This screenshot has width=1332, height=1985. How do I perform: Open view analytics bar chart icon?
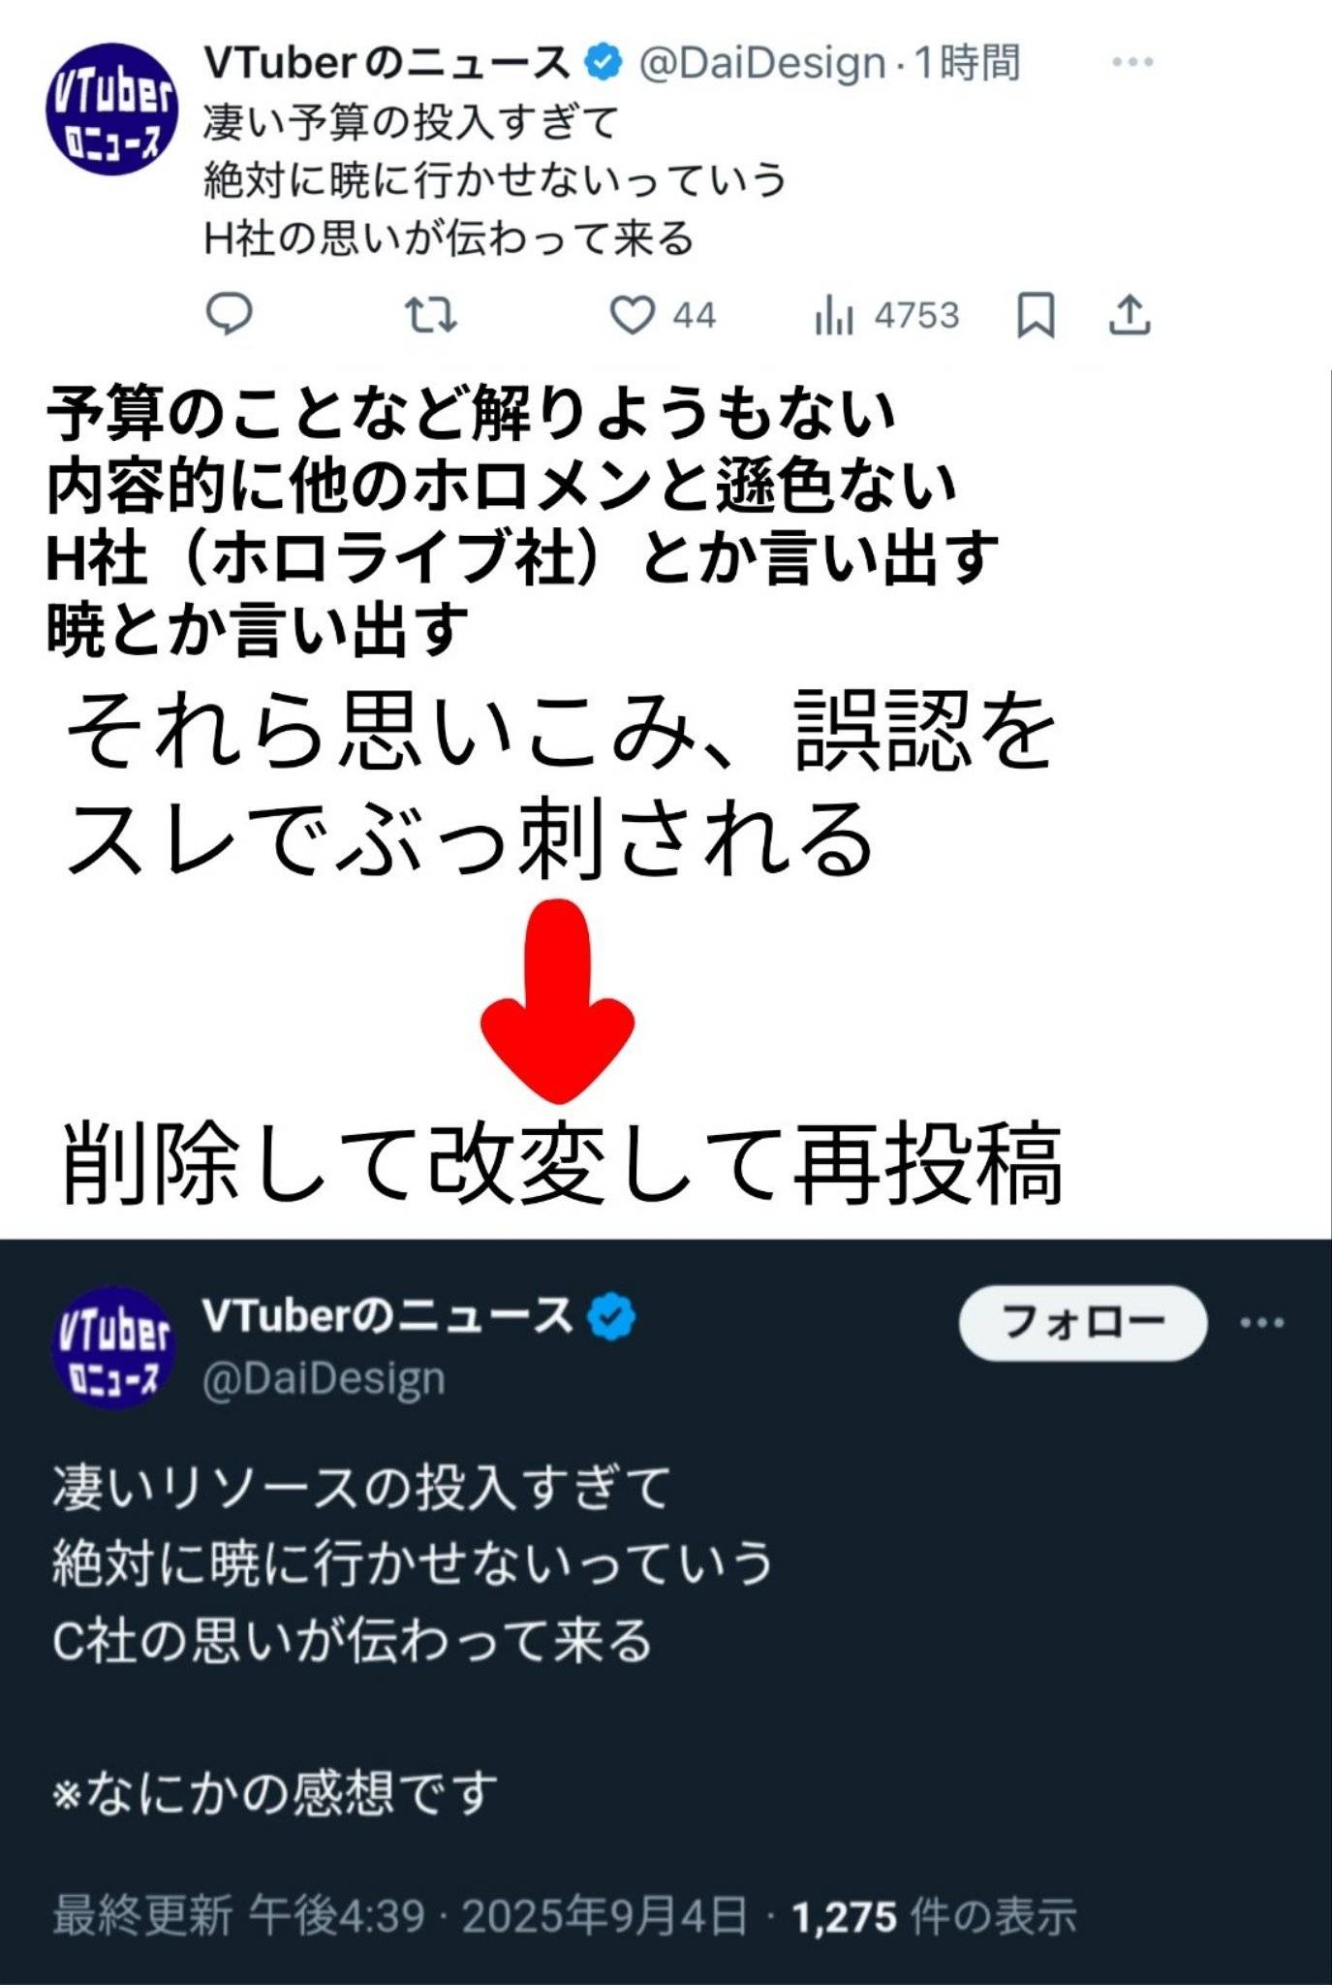(833, 315)
